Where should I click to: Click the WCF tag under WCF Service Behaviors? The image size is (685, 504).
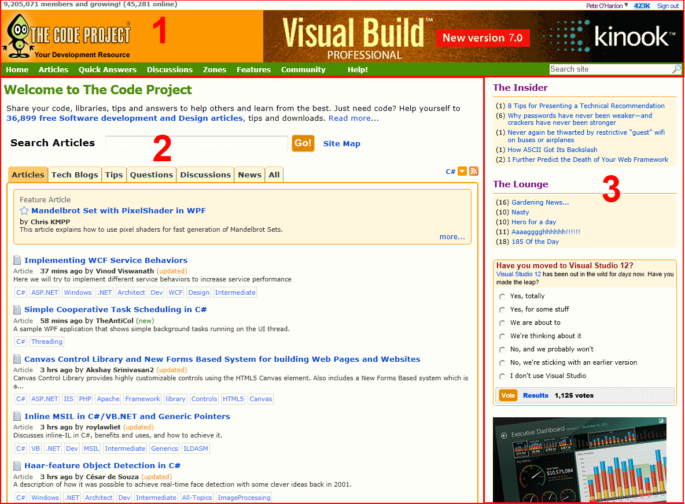[x=176, y=292]
